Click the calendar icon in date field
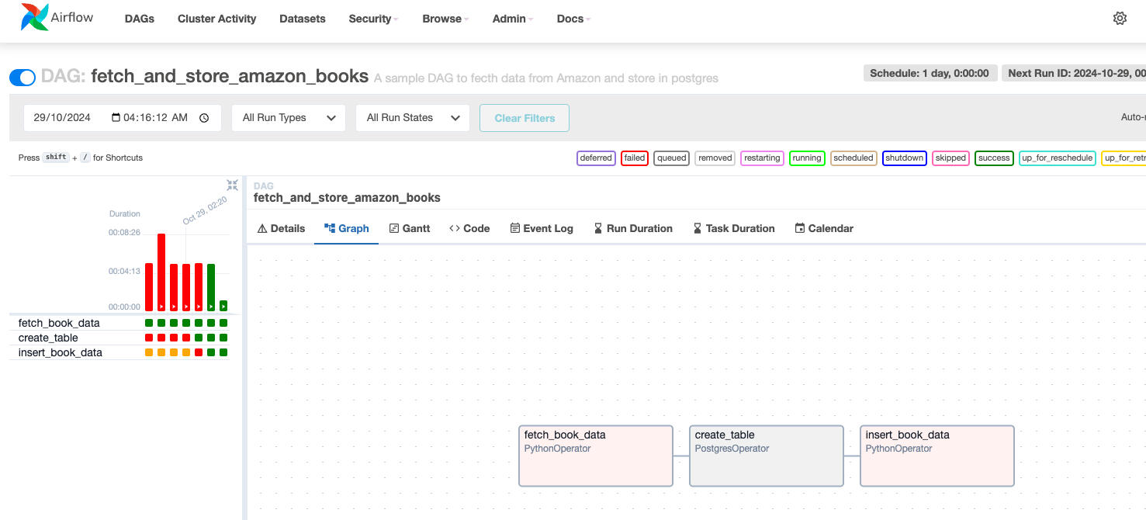 (x=116, y=118)
